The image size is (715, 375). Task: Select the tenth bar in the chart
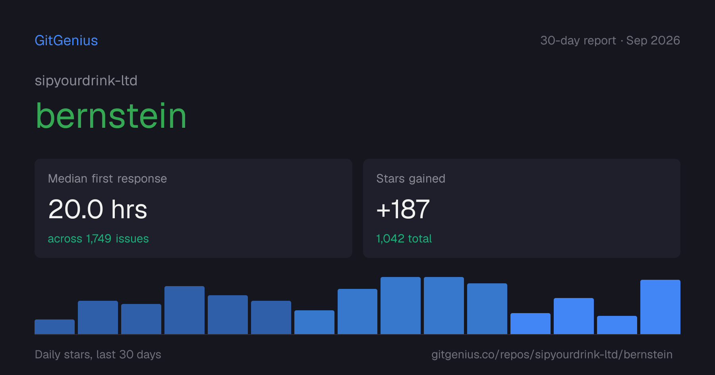point(444,306)
